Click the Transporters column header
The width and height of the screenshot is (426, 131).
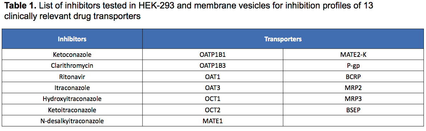point(283,39)
